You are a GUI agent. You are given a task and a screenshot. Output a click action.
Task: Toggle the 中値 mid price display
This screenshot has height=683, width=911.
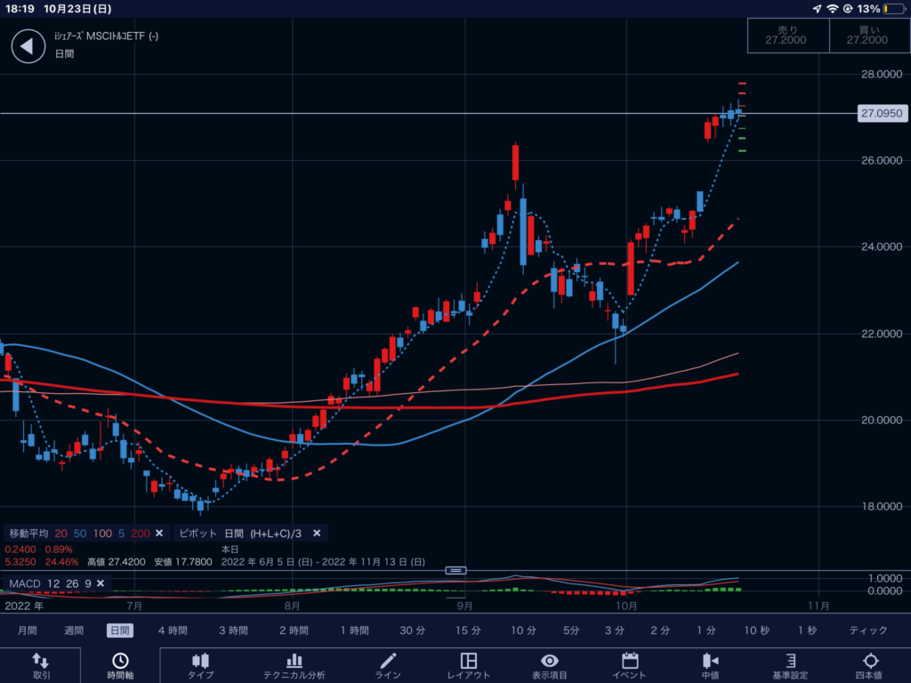point(710,665)
